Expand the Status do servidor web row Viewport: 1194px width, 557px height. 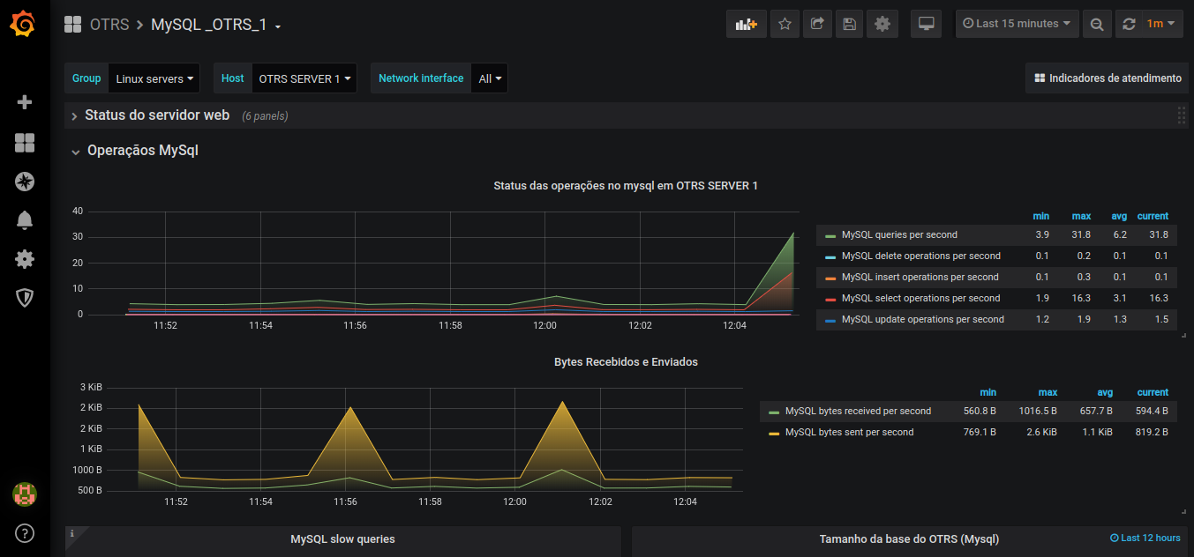tap(157, 115)
